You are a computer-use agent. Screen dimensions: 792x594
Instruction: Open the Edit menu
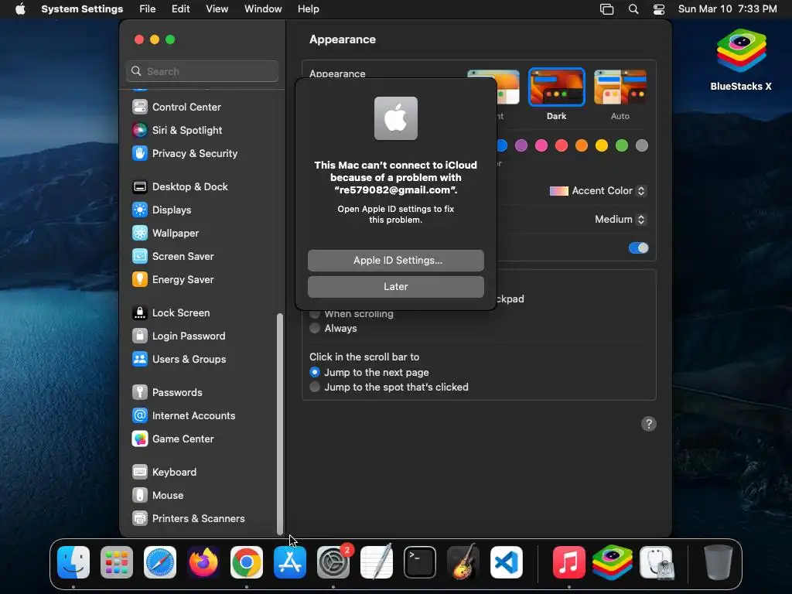point(180,9)
